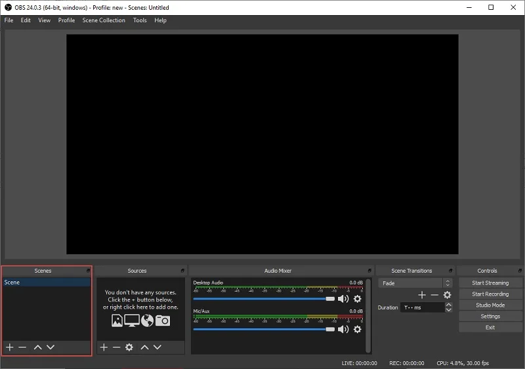The height and width of the screenshot is (369, 525).
Task: Increase transition duration with up arrow
Action: [449, 305]
